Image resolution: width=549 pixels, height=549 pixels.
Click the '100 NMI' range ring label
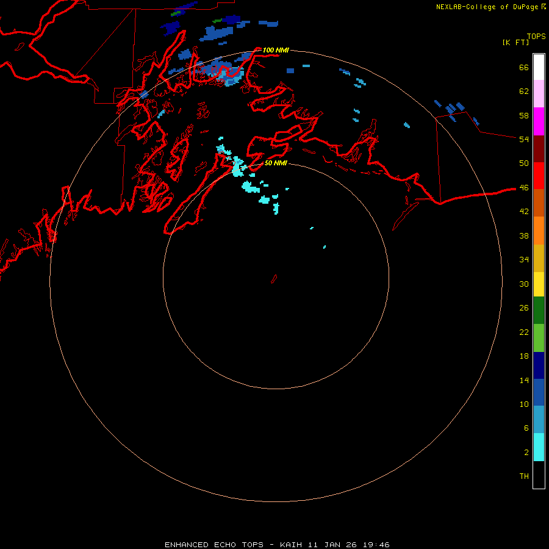coord(276,50)
